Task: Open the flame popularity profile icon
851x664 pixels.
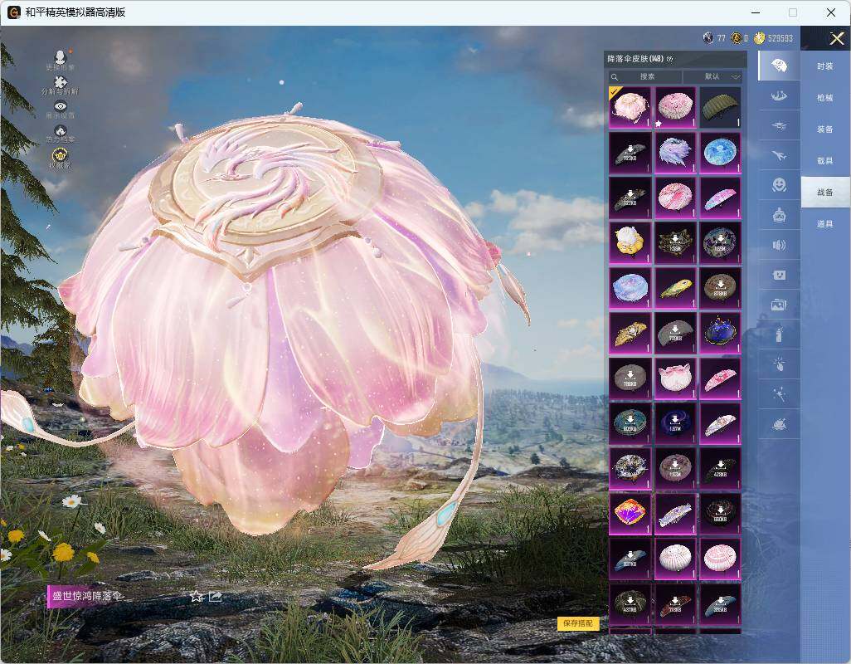Action: tap(61, 131)
